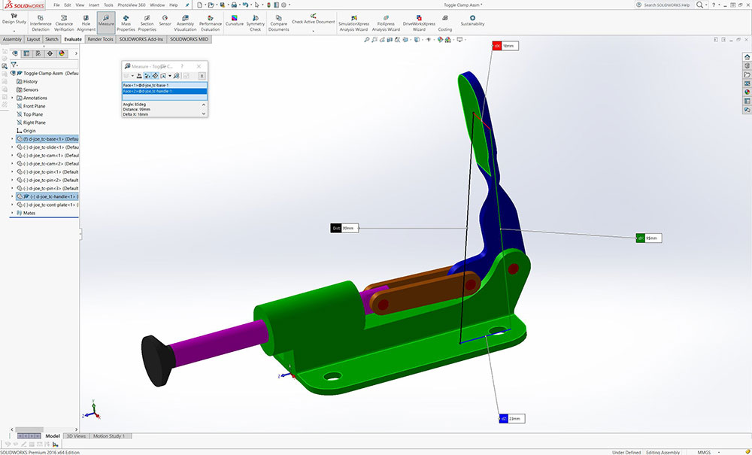Screen dimensions: 752x455
Task: Expand the Annotations tree node
Action: pos(12,98)
